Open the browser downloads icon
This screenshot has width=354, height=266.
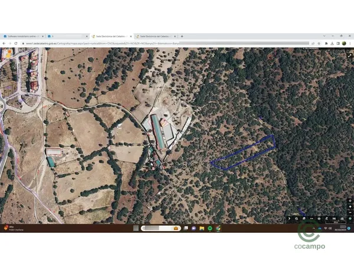tap(332, 43)
